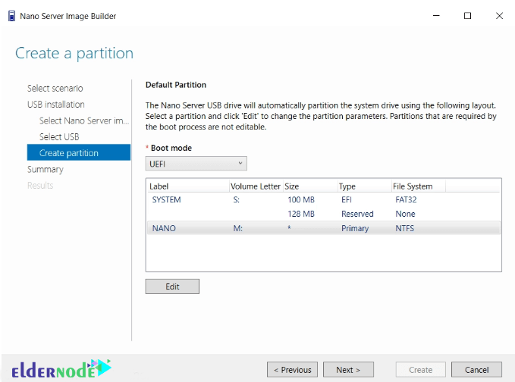515x382 pixels.
Task: Minimize the Nano Server Image Builder window
Action: (436, 16)
